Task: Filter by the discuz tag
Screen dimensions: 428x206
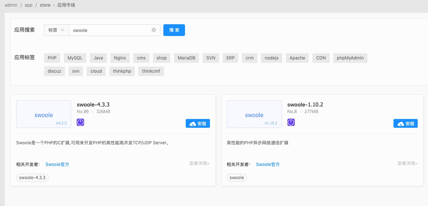Action: (x=54, y=71)
